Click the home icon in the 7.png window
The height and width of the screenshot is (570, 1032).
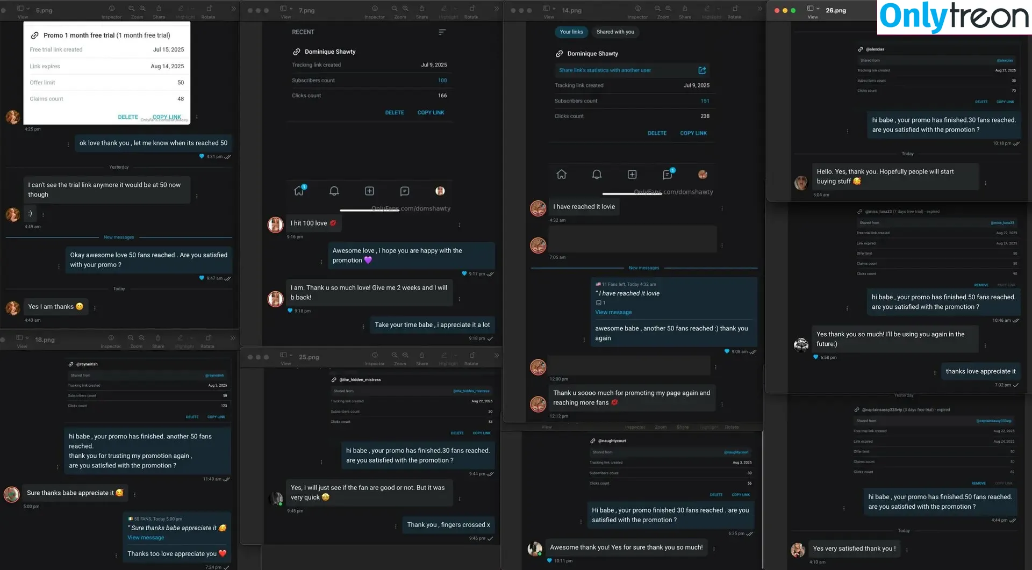tap(299, 191)
